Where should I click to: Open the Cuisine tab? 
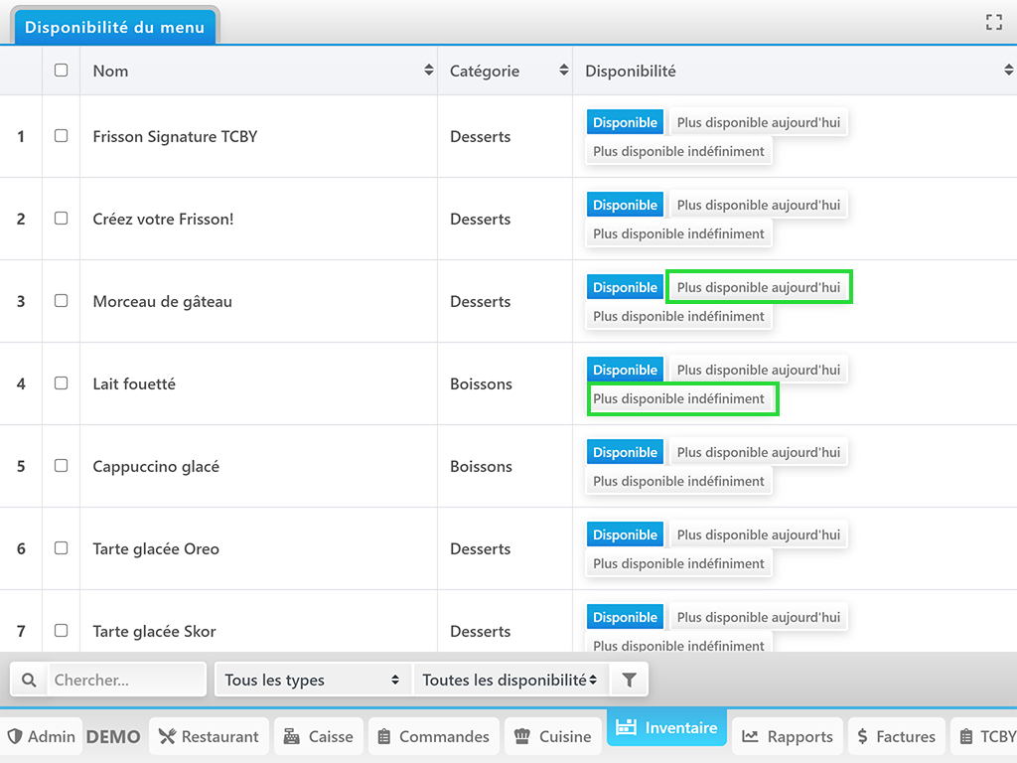(552, 736)
